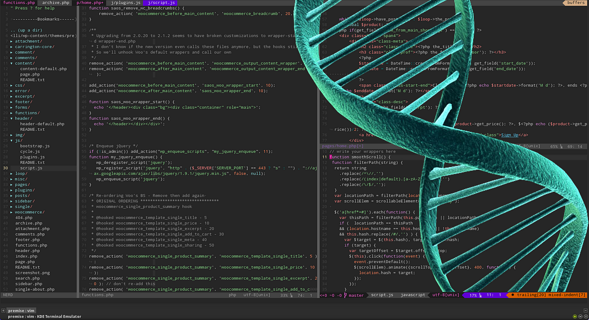Switch to the archive.php tab
589x320 pixels.
pyautogui.click(x=55, y=3)
